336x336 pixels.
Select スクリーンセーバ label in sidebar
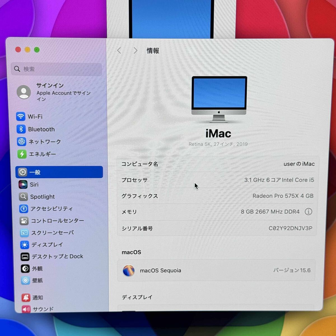[53, 233]
